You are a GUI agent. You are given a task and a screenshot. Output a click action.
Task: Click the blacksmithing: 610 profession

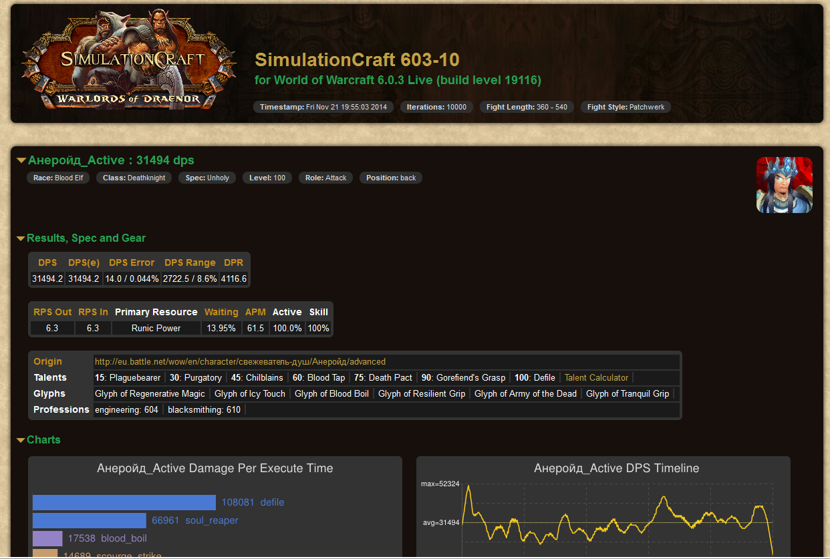204,409
